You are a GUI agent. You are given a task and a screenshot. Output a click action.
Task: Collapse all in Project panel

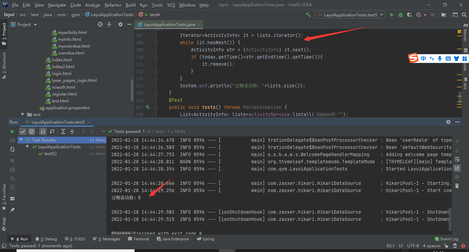tap(109, 24)
